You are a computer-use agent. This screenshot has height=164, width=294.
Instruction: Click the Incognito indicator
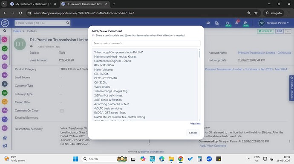(274, 13)
